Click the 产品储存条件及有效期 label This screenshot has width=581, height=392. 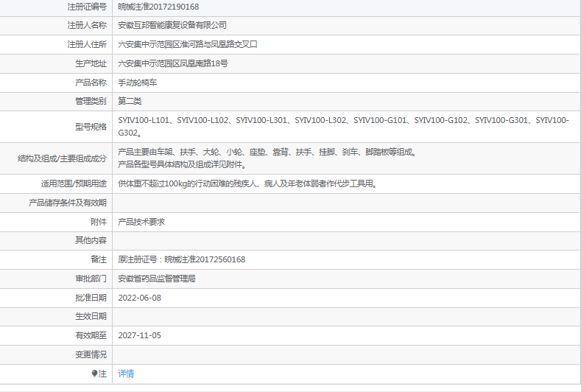click(68, 203)
